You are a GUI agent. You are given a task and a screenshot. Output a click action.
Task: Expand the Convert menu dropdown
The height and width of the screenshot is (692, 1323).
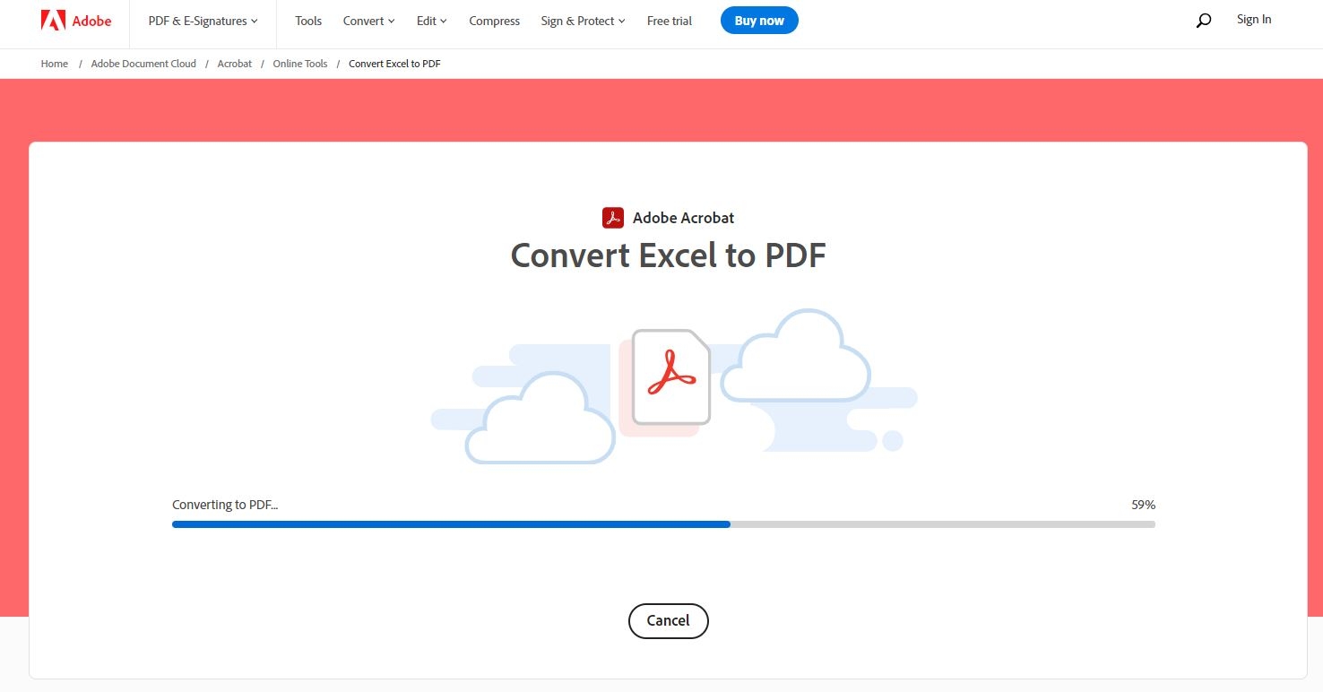(x=368, y=21)
